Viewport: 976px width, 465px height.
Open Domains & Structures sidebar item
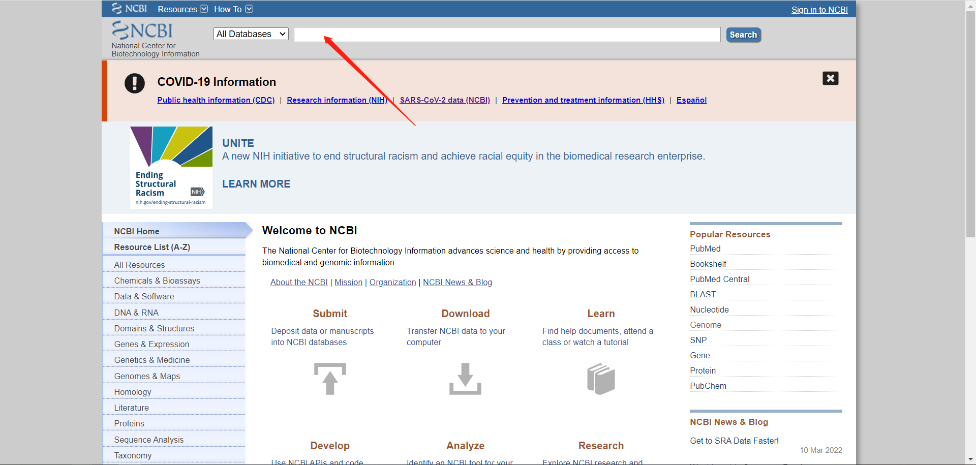174,328
